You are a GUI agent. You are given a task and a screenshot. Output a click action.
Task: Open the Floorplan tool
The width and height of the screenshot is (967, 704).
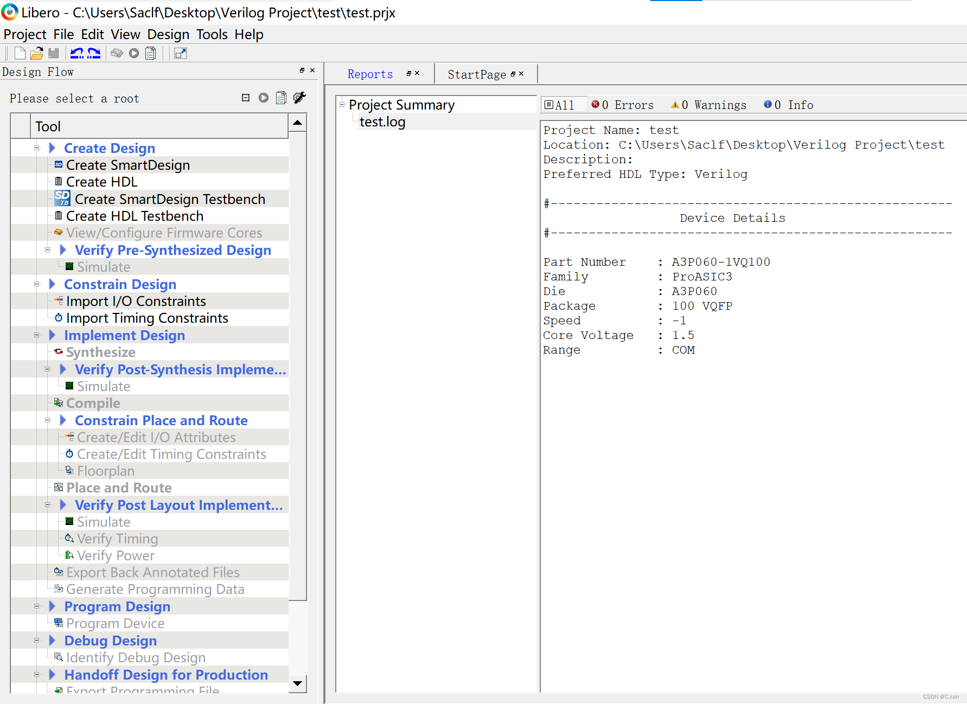click(106, 471)
